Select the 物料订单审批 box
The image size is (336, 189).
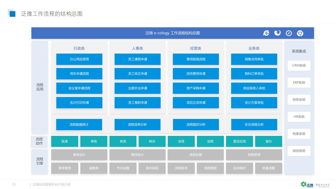254,73
